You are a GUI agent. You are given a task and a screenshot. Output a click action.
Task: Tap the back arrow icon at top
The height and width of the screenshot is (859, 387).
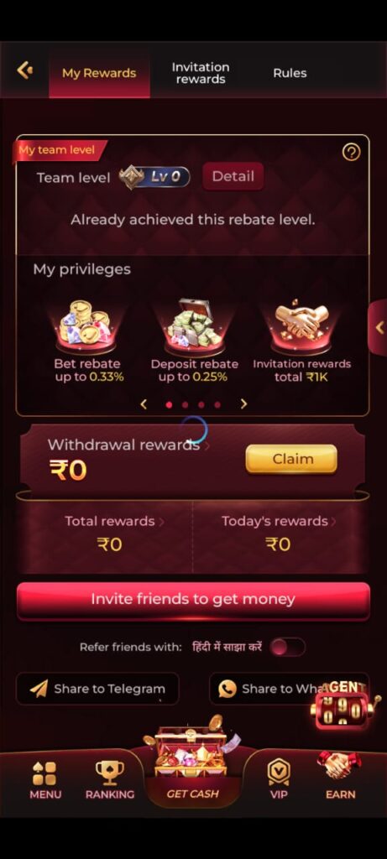(x=24, y=70)
